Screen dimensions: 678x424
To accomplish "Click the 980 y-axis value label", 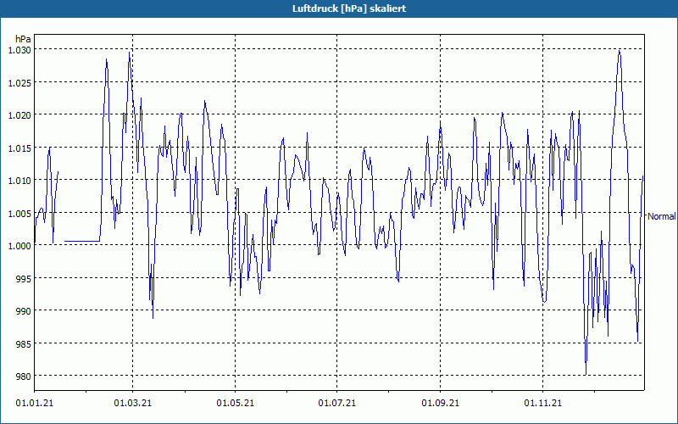I will 24,377.
